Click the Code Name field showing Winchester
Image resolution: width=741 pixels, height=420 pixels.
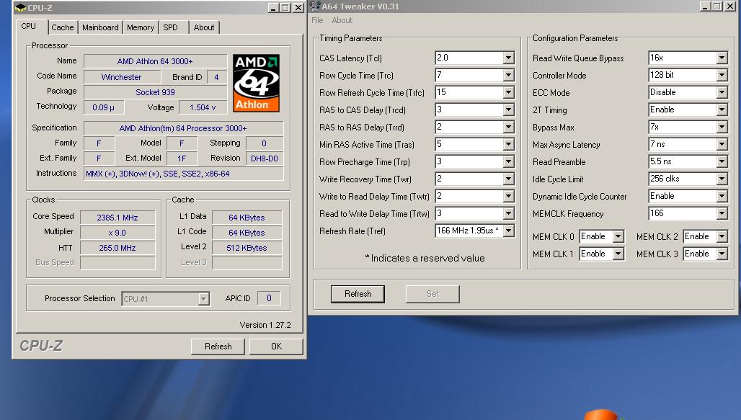click(x=121, y=77)
